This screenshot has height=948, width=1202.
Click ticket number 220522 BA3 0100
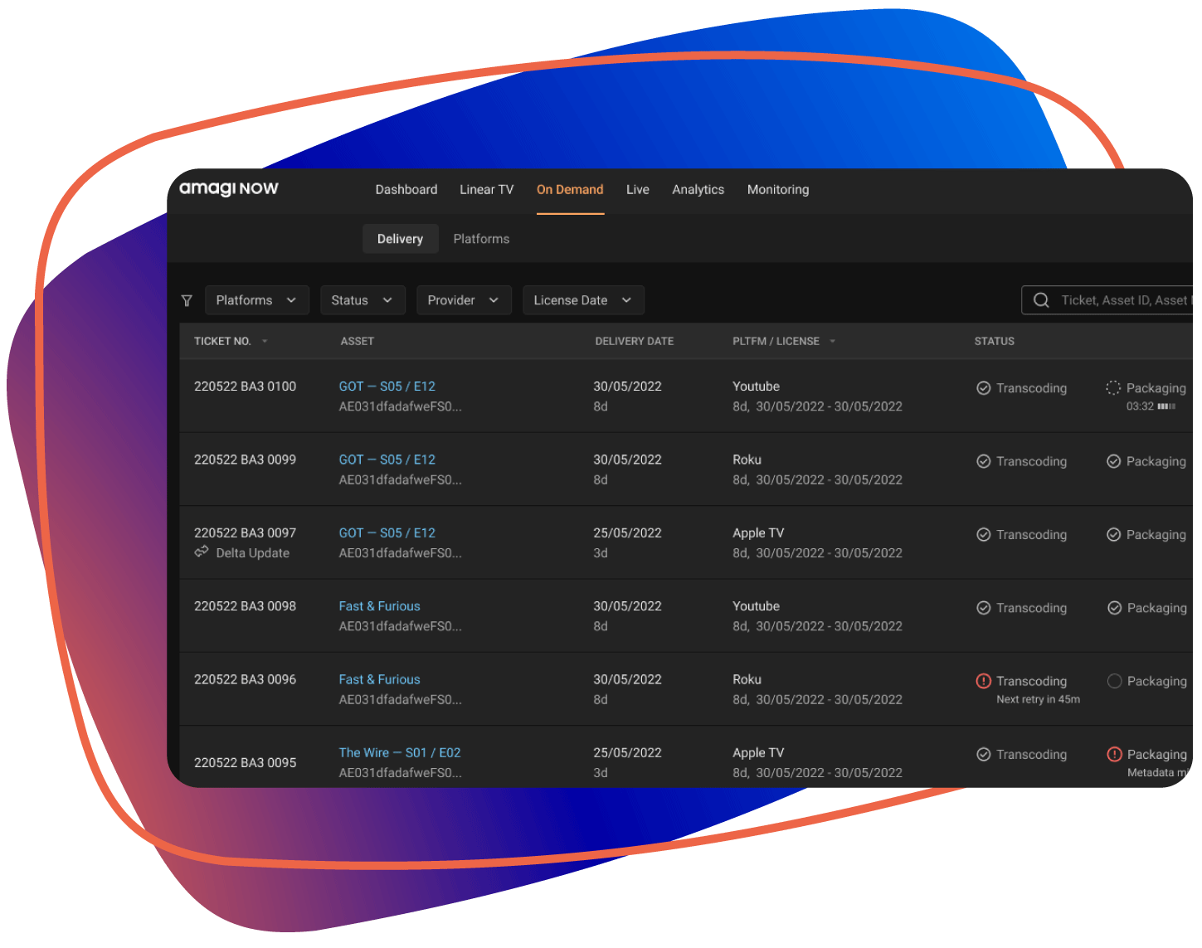(x=245, y=386)
